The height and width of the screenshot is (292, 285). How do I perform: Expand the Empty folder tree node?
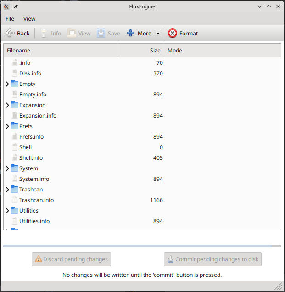point(7,84)
